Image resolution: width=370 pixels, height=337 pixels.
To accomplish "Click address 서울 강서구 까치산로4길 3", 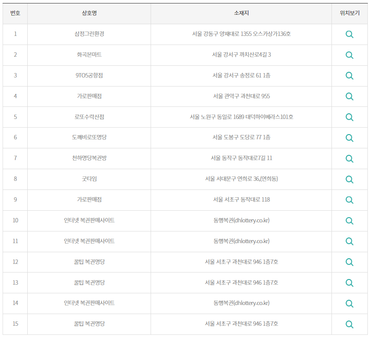I will pyautogui.click(x=241, y=55).
